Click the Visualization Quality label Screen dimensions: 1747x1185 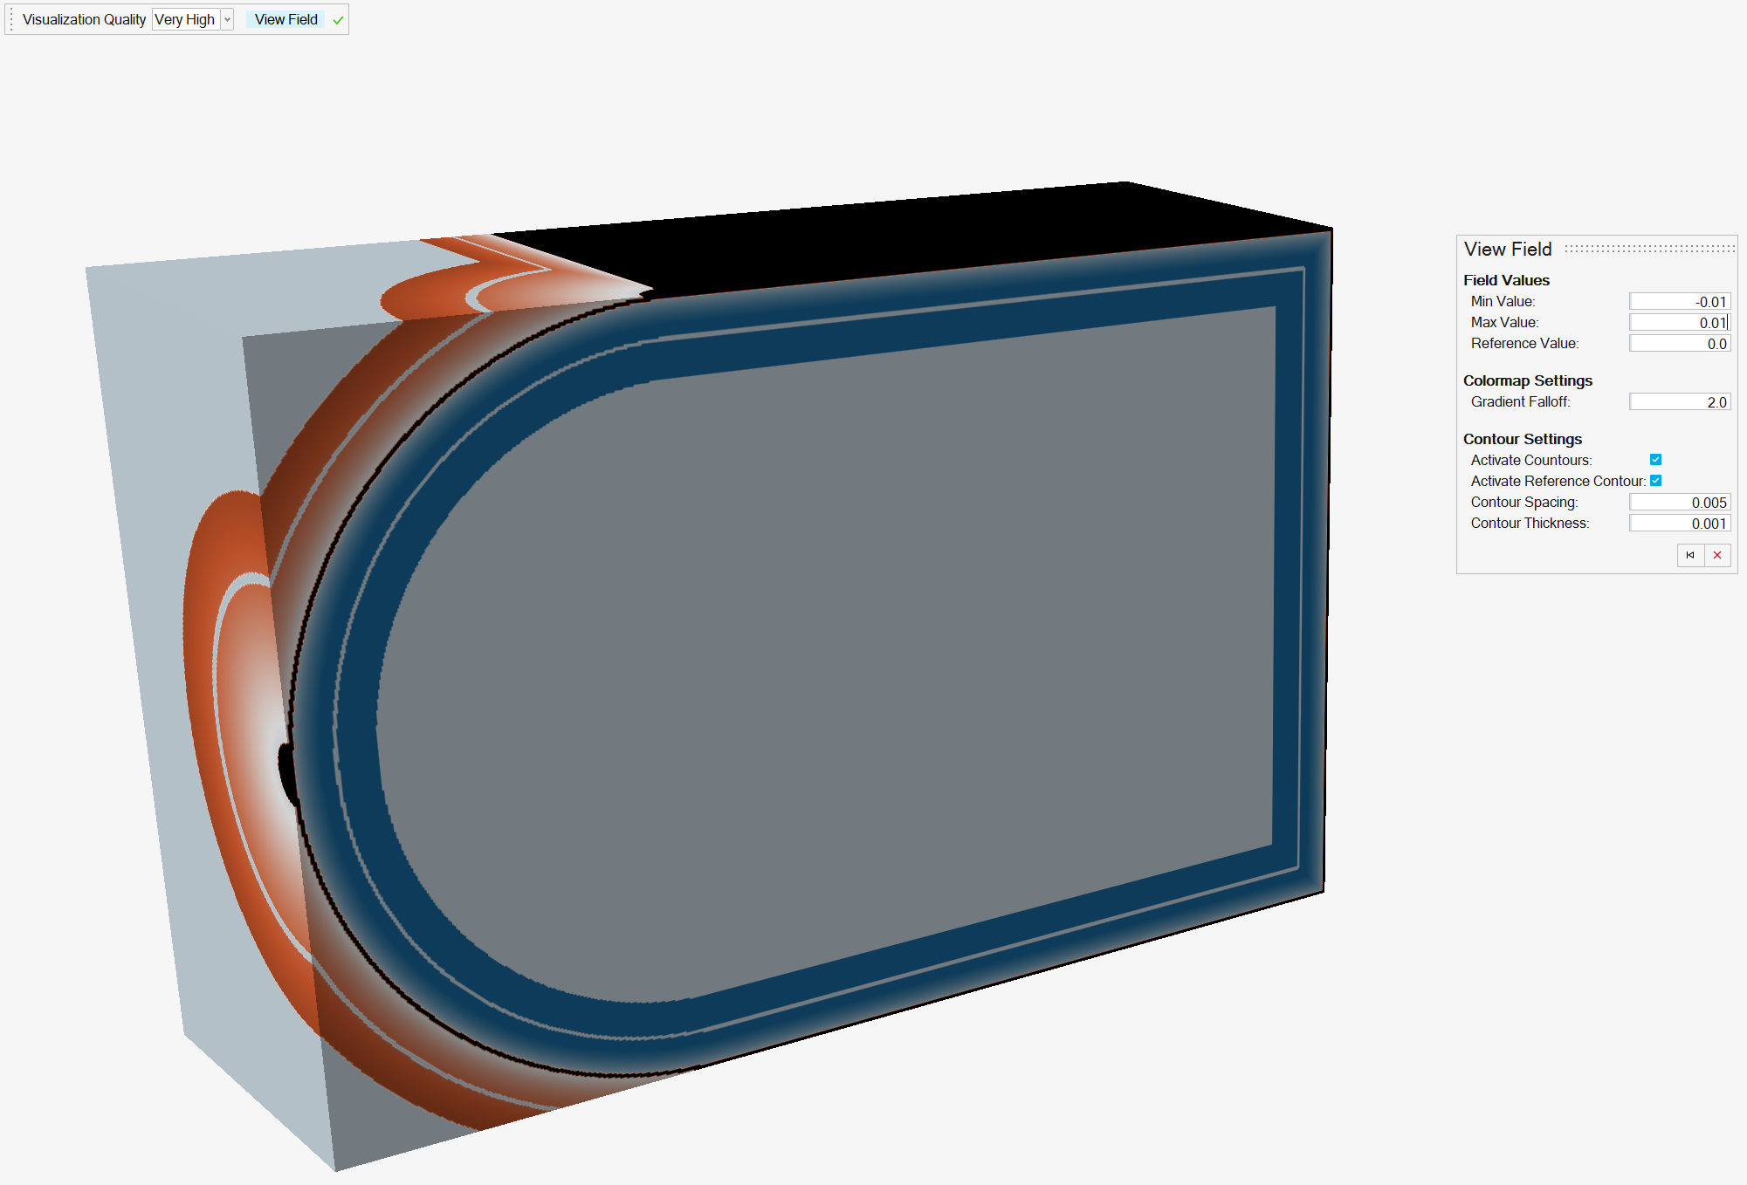pos(84,20)
